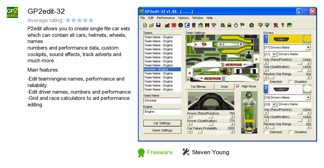Click the Engine input field
324x168 pixels.
(162, 112)
